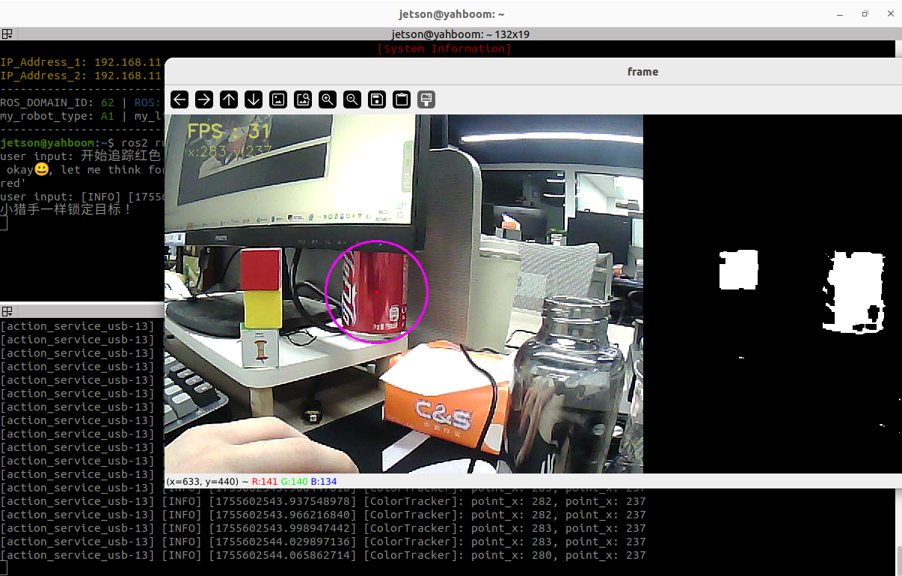Click the "IP_Address_2: 192.168.11" line
The image size is (902, 576).
click(x=81, y=76)
